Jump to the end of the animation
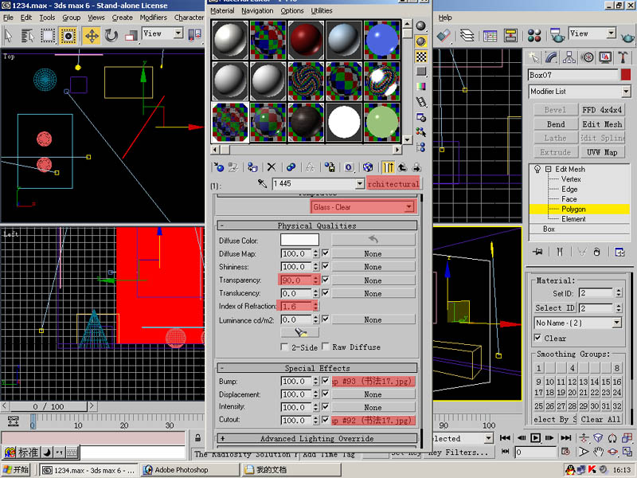The height and width of the screenshot is (478, 637). (566, 437)
